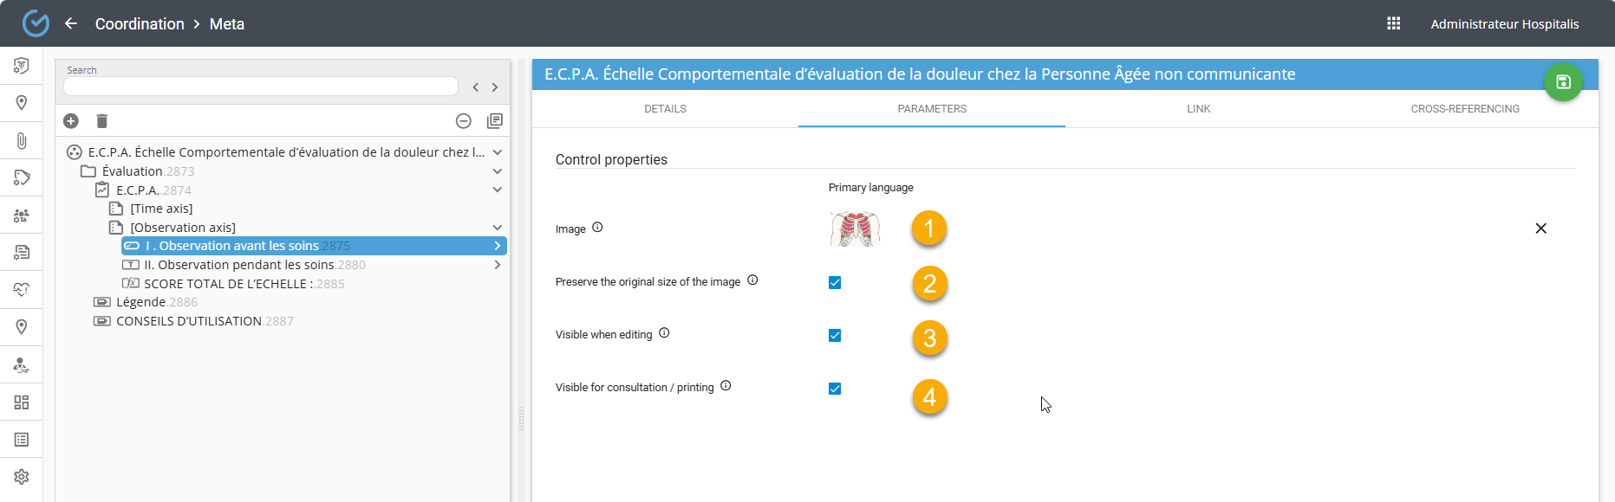The image size is (1615, 502).
Task: Open the settings gear in sidebar
Action: click(22, 477)
